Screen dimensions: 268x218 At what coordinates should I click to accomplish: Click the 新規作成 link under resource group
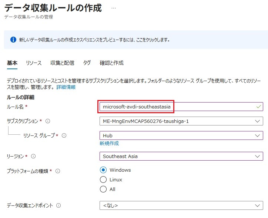tap(109, 143)
